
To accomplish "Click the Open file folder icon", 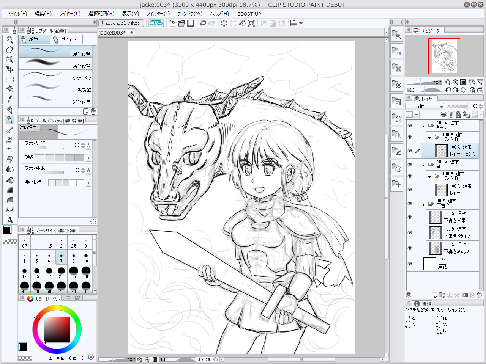I will pyautogui.click(x=181, y=23).
